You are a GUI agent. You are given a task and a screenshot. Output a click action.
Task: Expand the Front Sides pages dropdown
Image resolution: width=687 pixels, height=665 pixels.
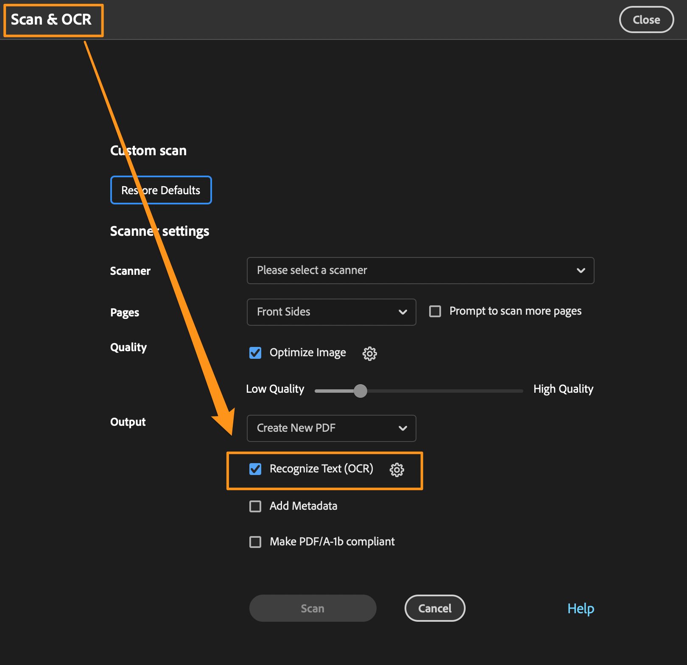(331, 312)
